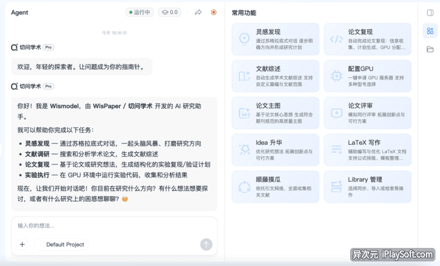Click the 今天 18:16:10 timestamp
Viewport: 440px width, 266px height.
click(115, 33)
